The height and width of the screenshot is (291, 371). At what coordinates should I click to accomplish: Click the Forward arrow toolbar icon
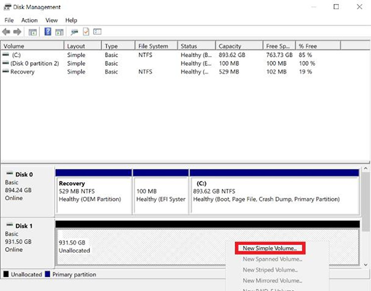[x=17, y=32]
